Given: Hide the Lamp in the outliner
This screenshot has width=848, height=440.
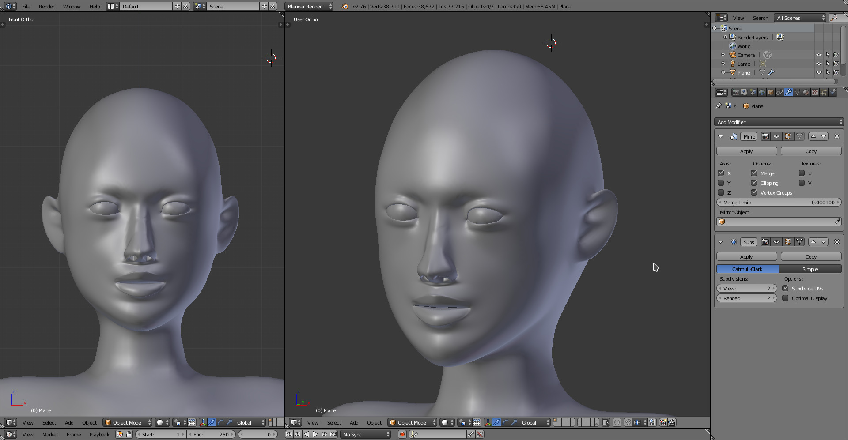Looking at the screenshot, I should pyautogui.click(x=818, y=64).
